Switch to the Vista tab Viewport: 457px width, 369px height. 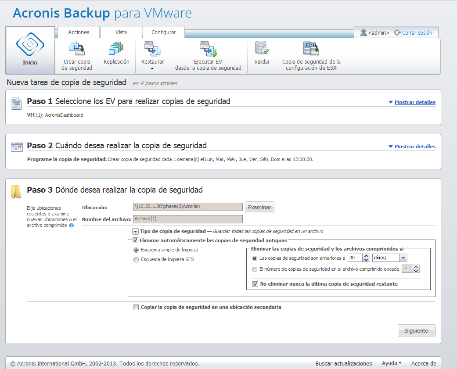pos(121,32)
